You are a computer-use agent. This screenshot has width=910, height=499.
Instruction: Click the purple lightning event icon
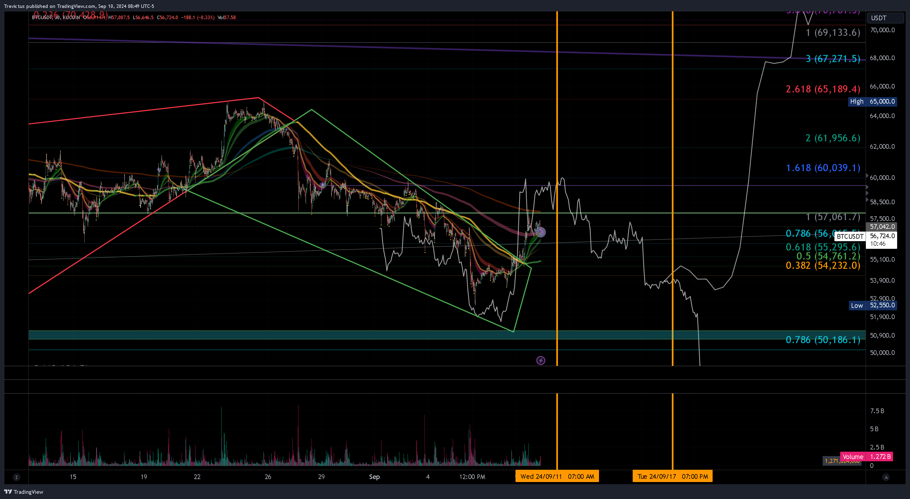pos(540,360)
